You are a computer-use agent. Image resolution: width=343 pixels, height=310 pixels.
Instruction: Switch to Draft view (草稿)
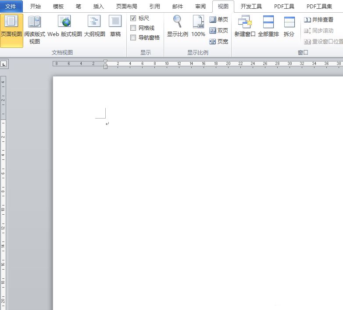click(x=115, y=26)
